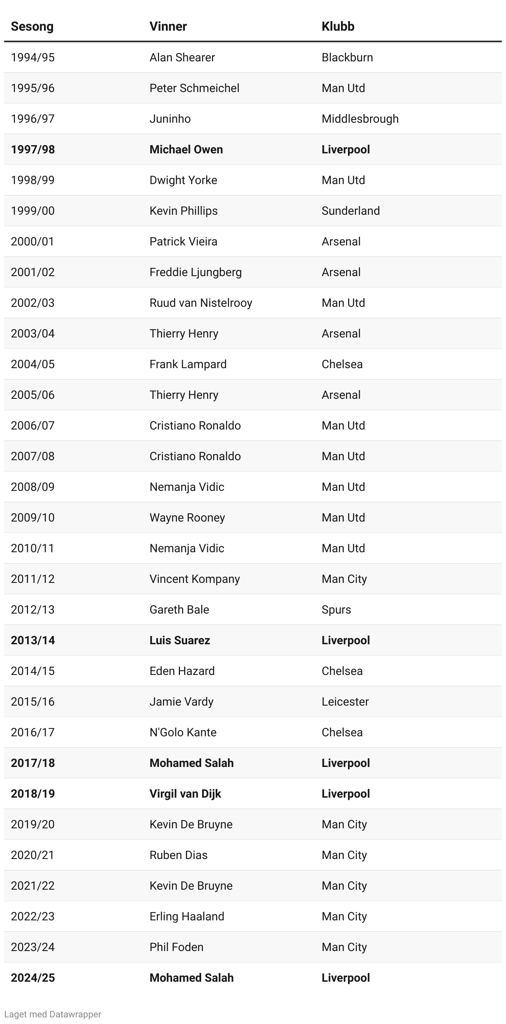Click on Peter Schmeichel's name
This screenshot has height=1024, width=506.
point(194,88)
